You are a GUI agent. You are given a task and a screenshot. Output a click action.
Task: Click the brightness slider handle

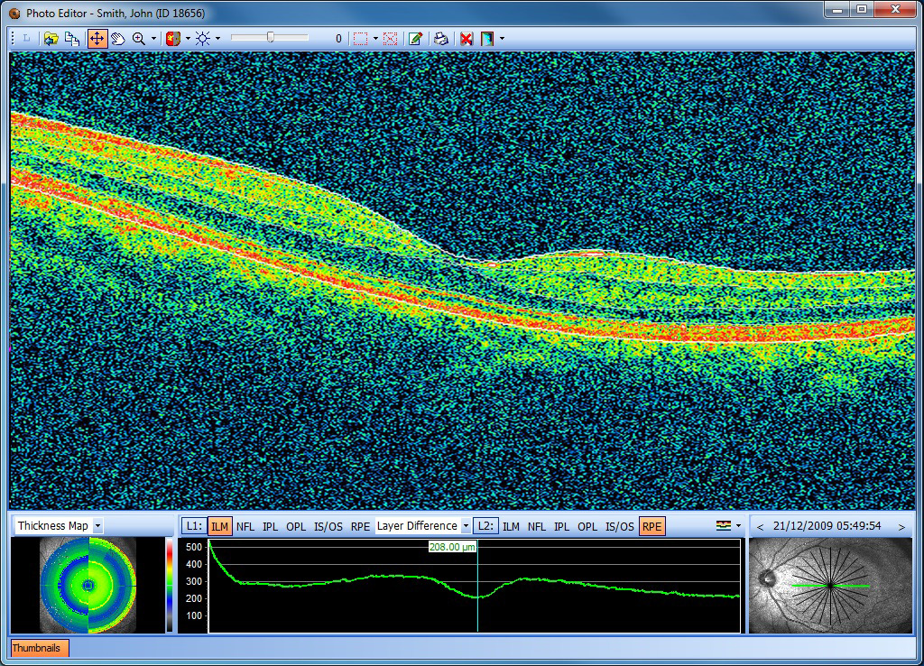(271, 37)
